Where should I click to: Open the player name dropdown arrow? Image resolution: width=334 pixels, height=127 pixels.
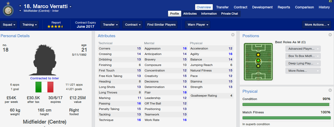pyautogui.click(x=70, y=7)
